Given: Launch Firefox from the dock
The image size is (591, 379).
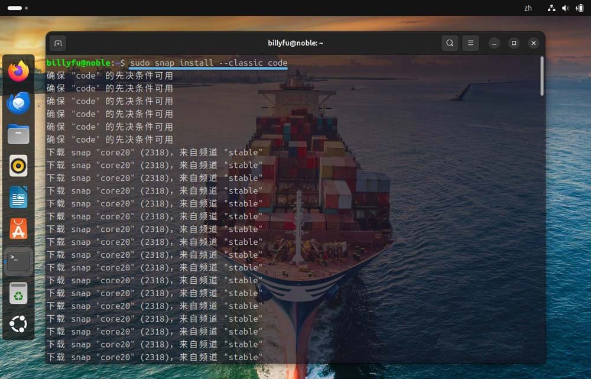Looking at the screenshot, I should 18,72.
